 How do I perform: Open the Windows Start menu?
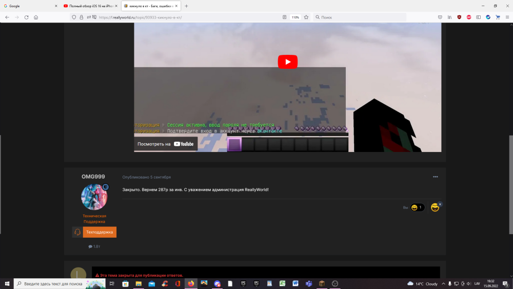(7, 283)
